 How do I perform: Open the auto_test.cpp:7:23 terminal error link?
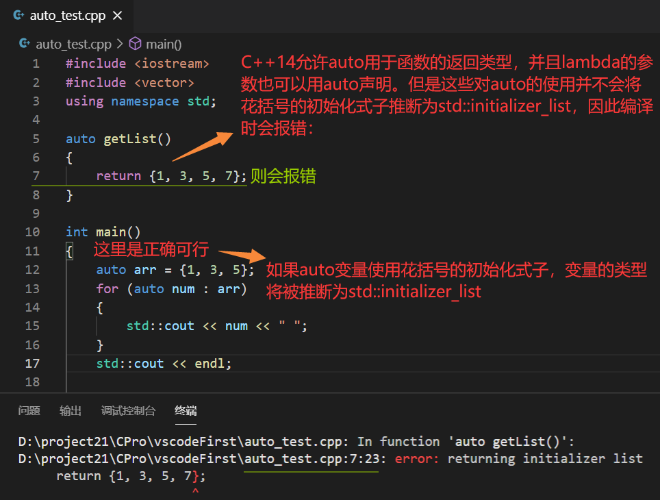tap(312, 459)
